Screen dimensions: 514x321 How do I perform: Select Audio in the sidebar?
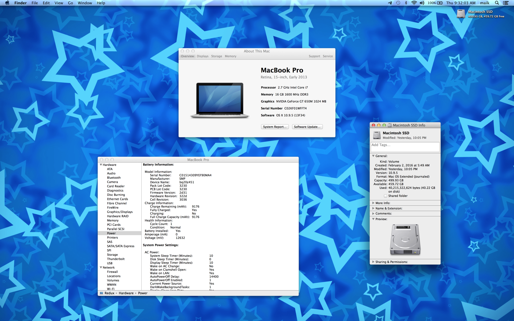pyautogui.click(x=111, y=173)
